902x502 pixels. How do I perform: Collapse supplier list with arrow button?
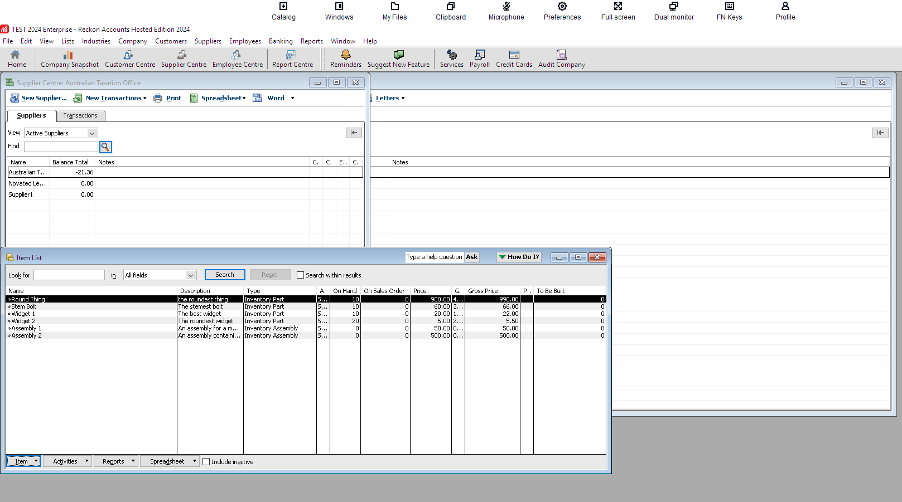354,133
